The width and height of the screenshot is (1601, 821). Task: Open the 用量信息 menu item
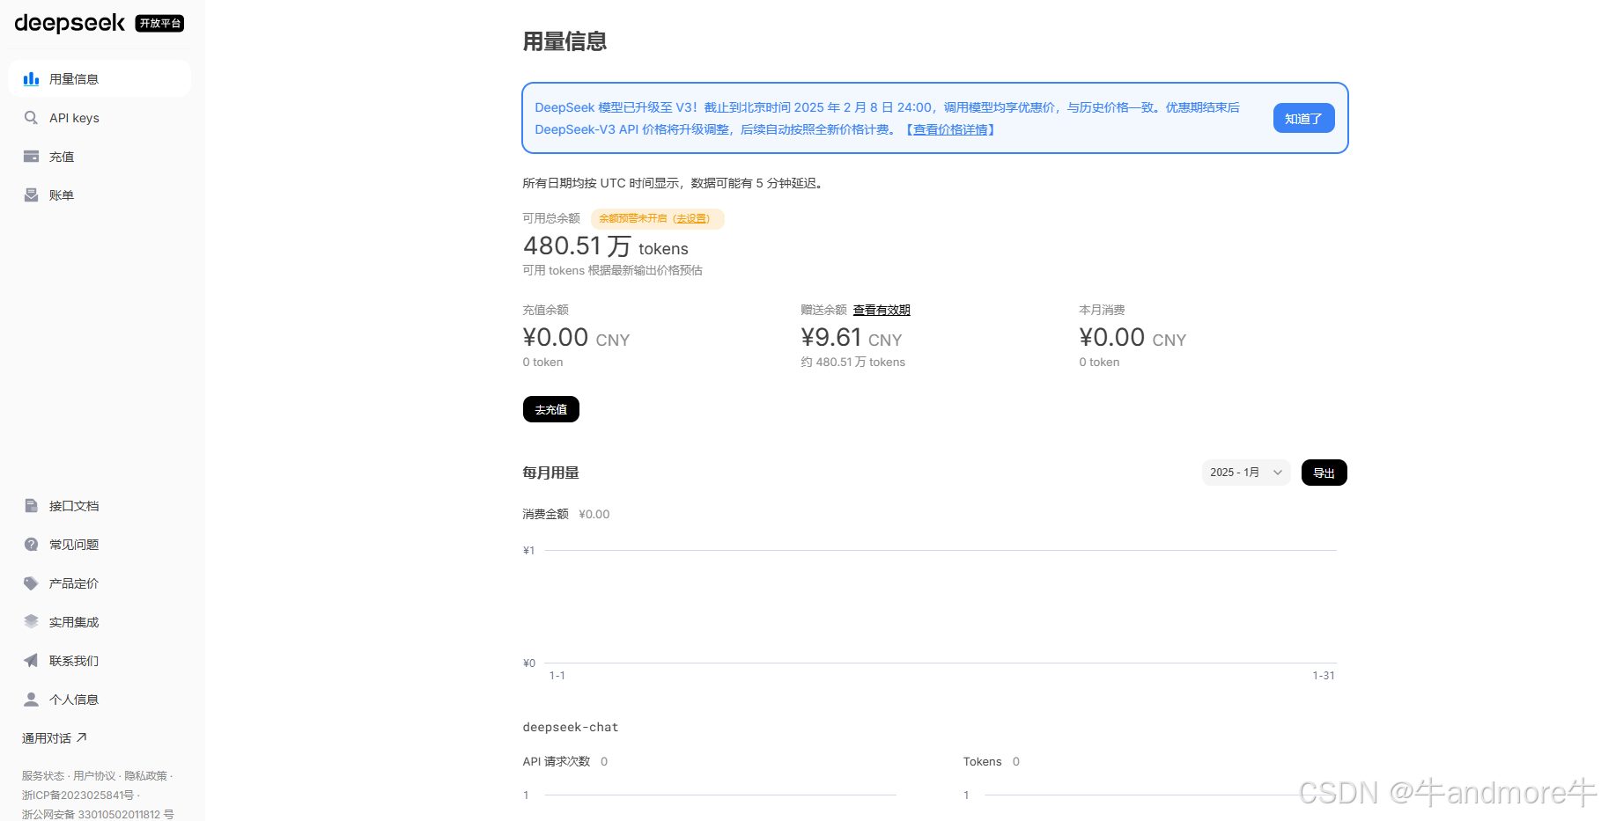coord(100,78)
